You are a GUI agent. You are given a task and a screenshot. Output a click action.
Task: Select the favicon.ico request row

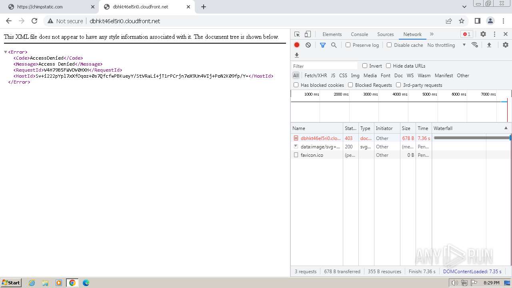coord(401,155)
